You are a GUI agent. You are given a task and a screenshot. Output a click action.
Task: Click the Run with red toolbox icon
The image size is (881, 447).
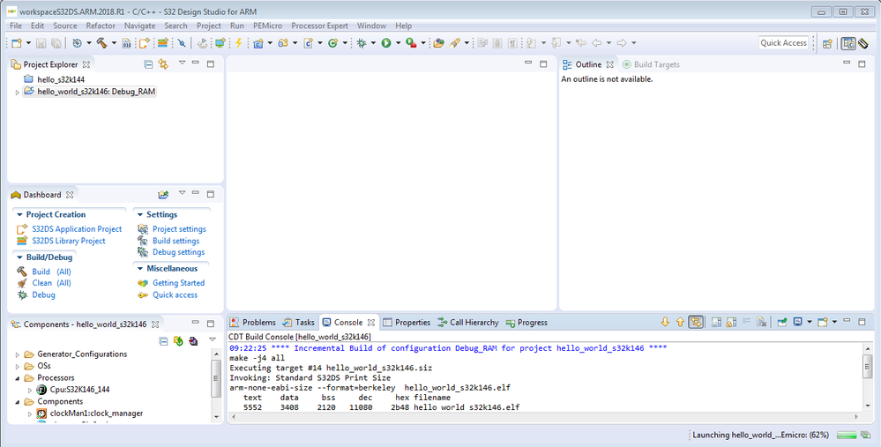[x=411, y=42]
